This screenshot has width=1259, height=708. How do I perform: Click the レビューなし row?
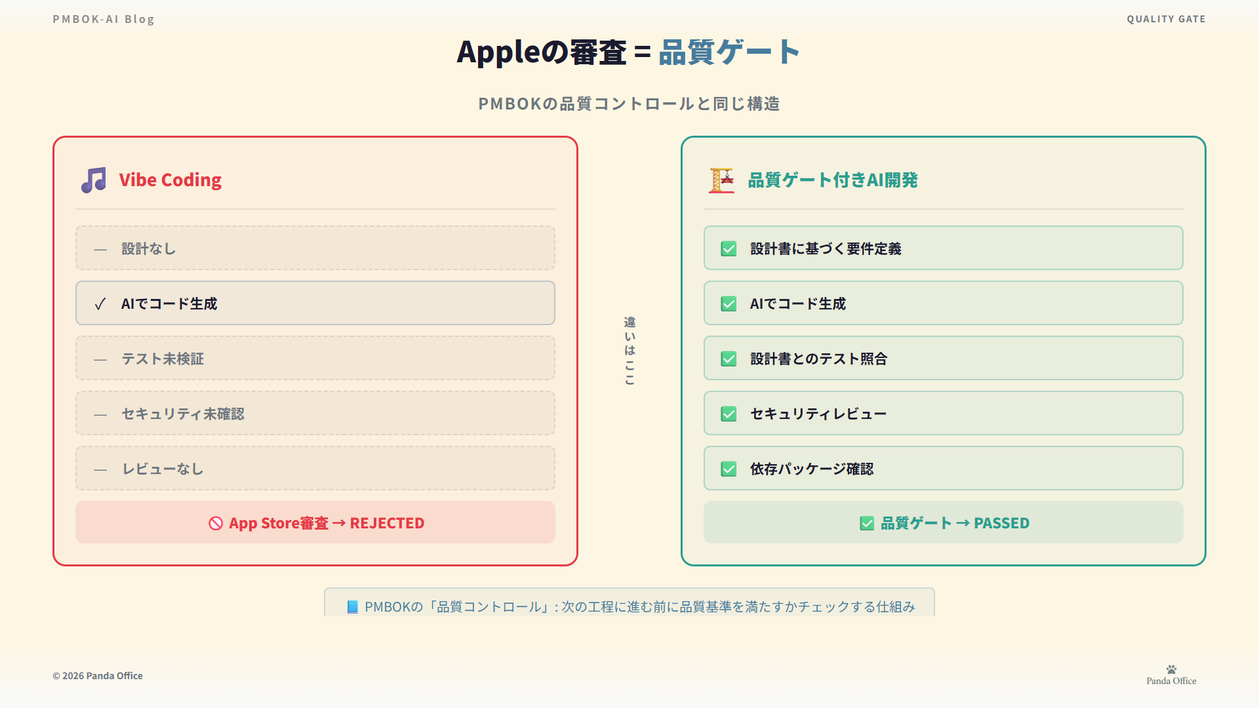point(315,469)
